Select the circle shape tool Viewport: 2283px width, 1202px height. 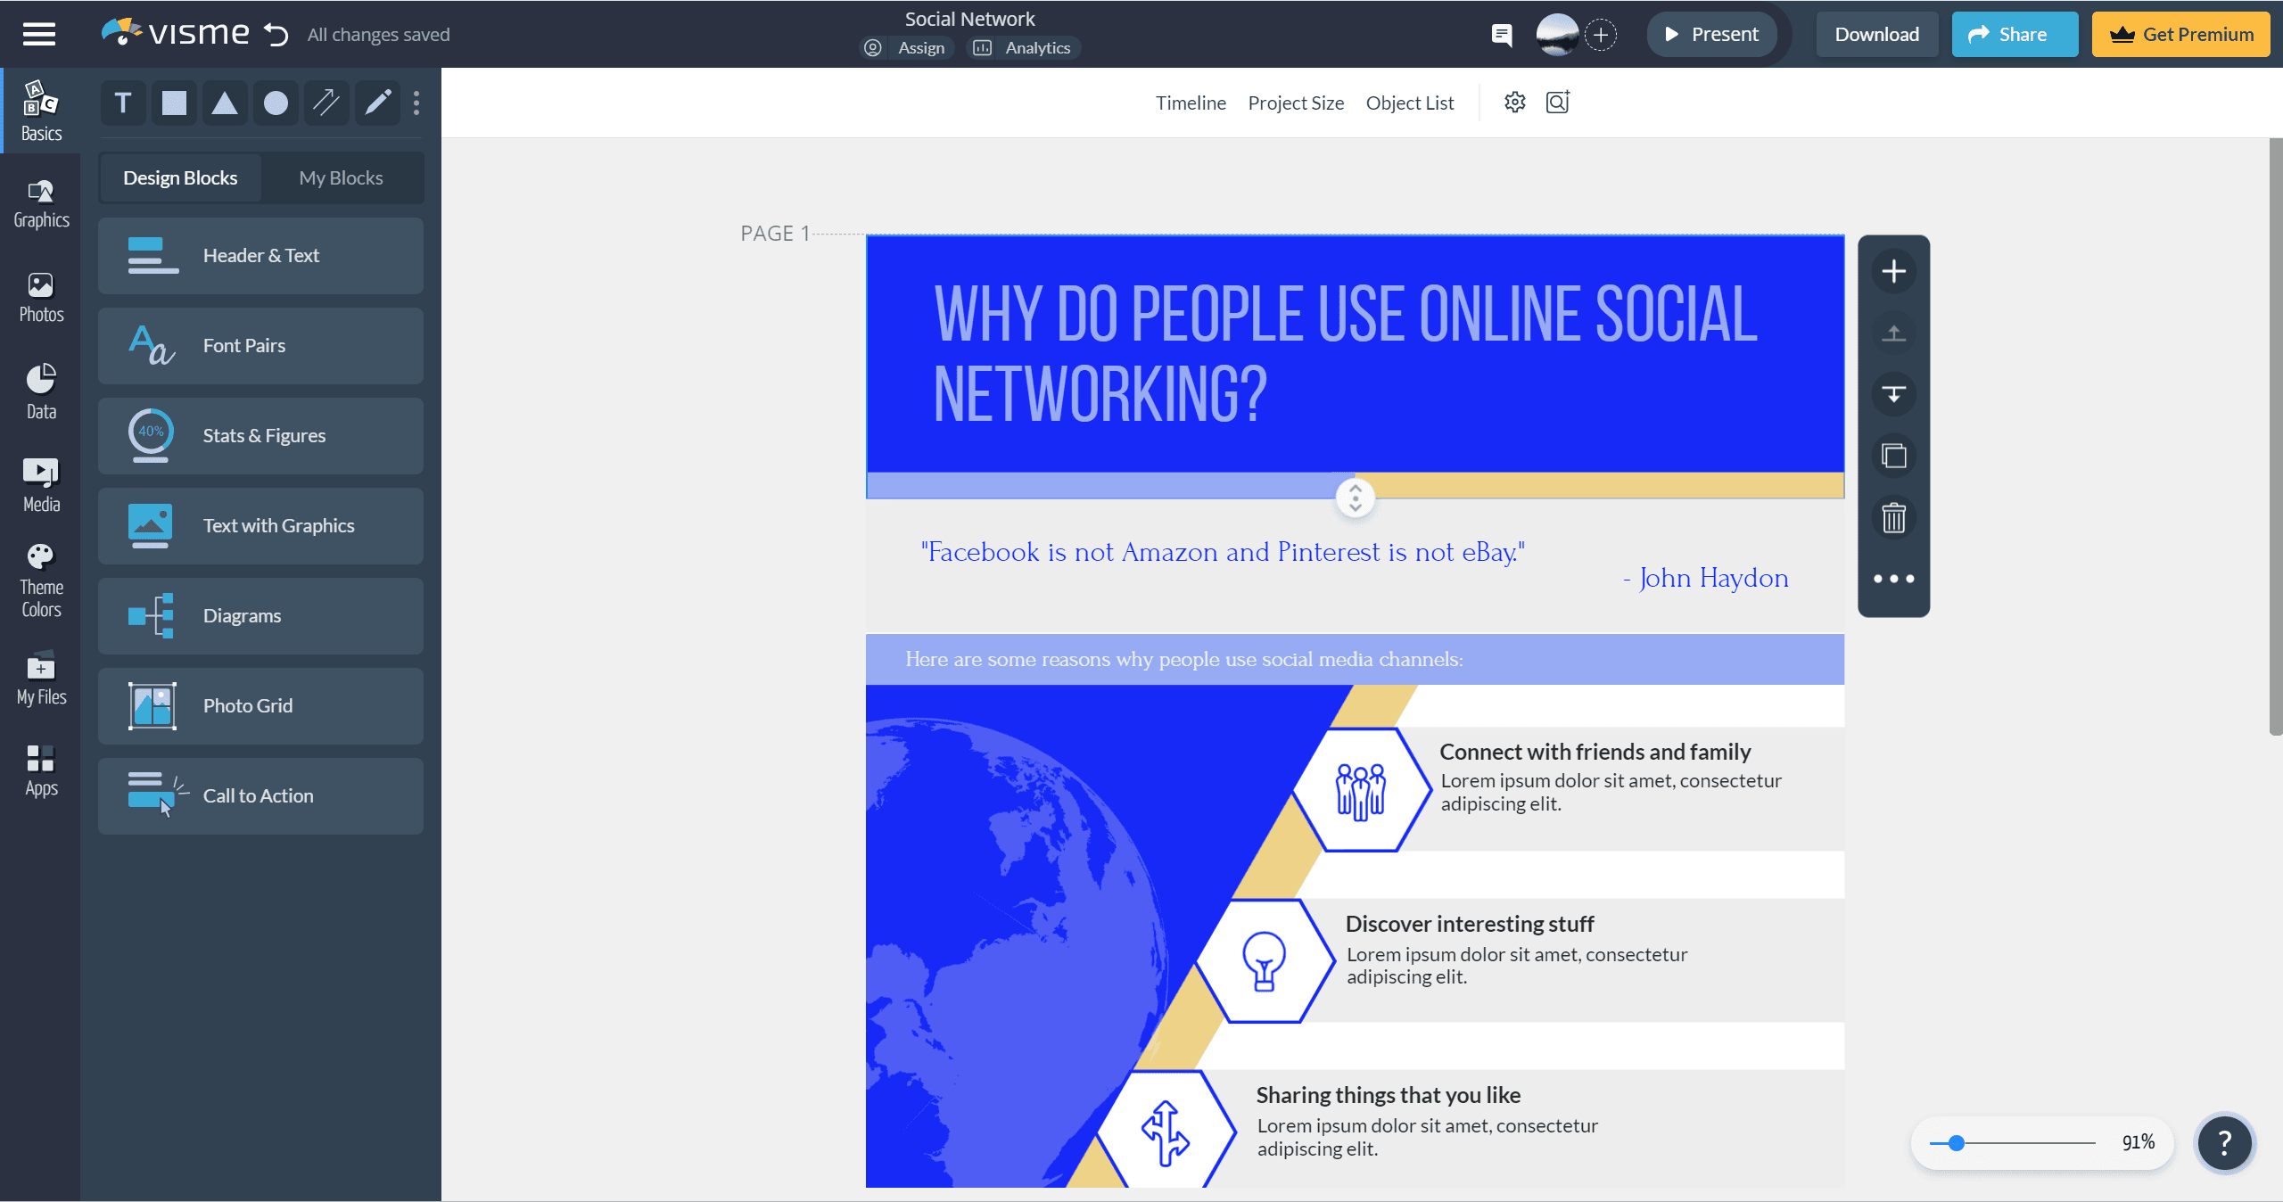click(276, 103)
